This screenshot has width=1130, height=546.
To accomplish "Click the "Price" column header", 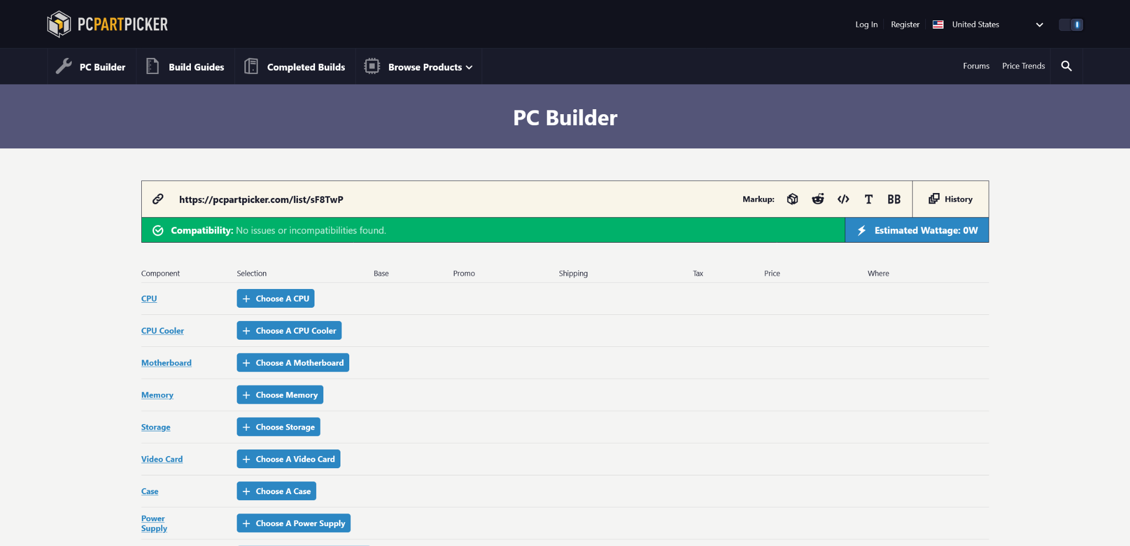I will 772,274.
